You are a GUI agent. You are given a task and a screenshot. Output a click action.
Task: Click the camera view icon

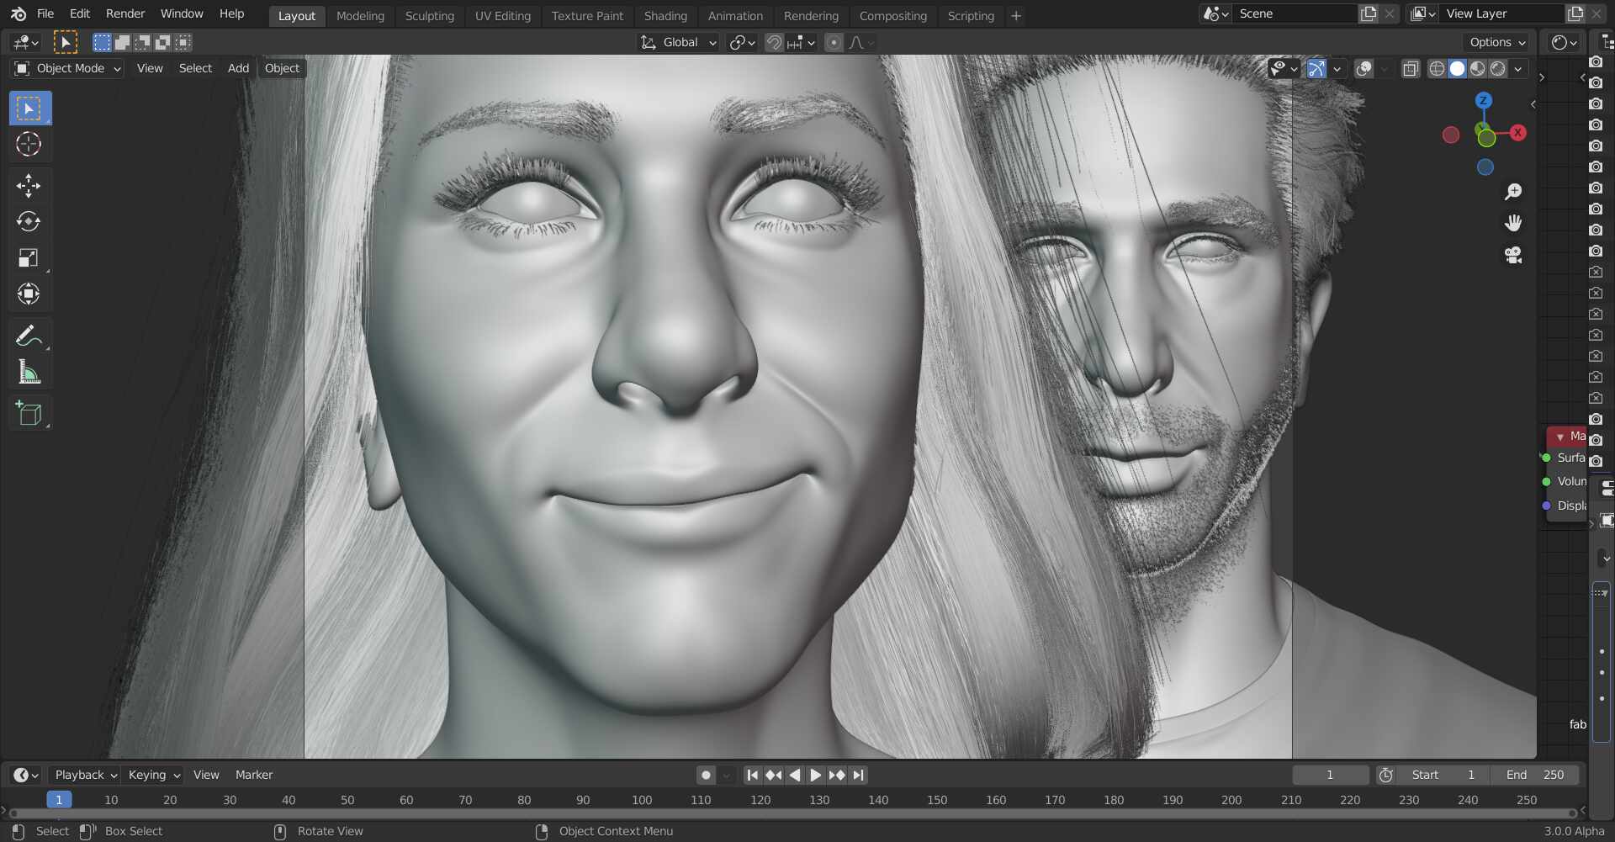pyautogui.click(x=1513, y=255)
